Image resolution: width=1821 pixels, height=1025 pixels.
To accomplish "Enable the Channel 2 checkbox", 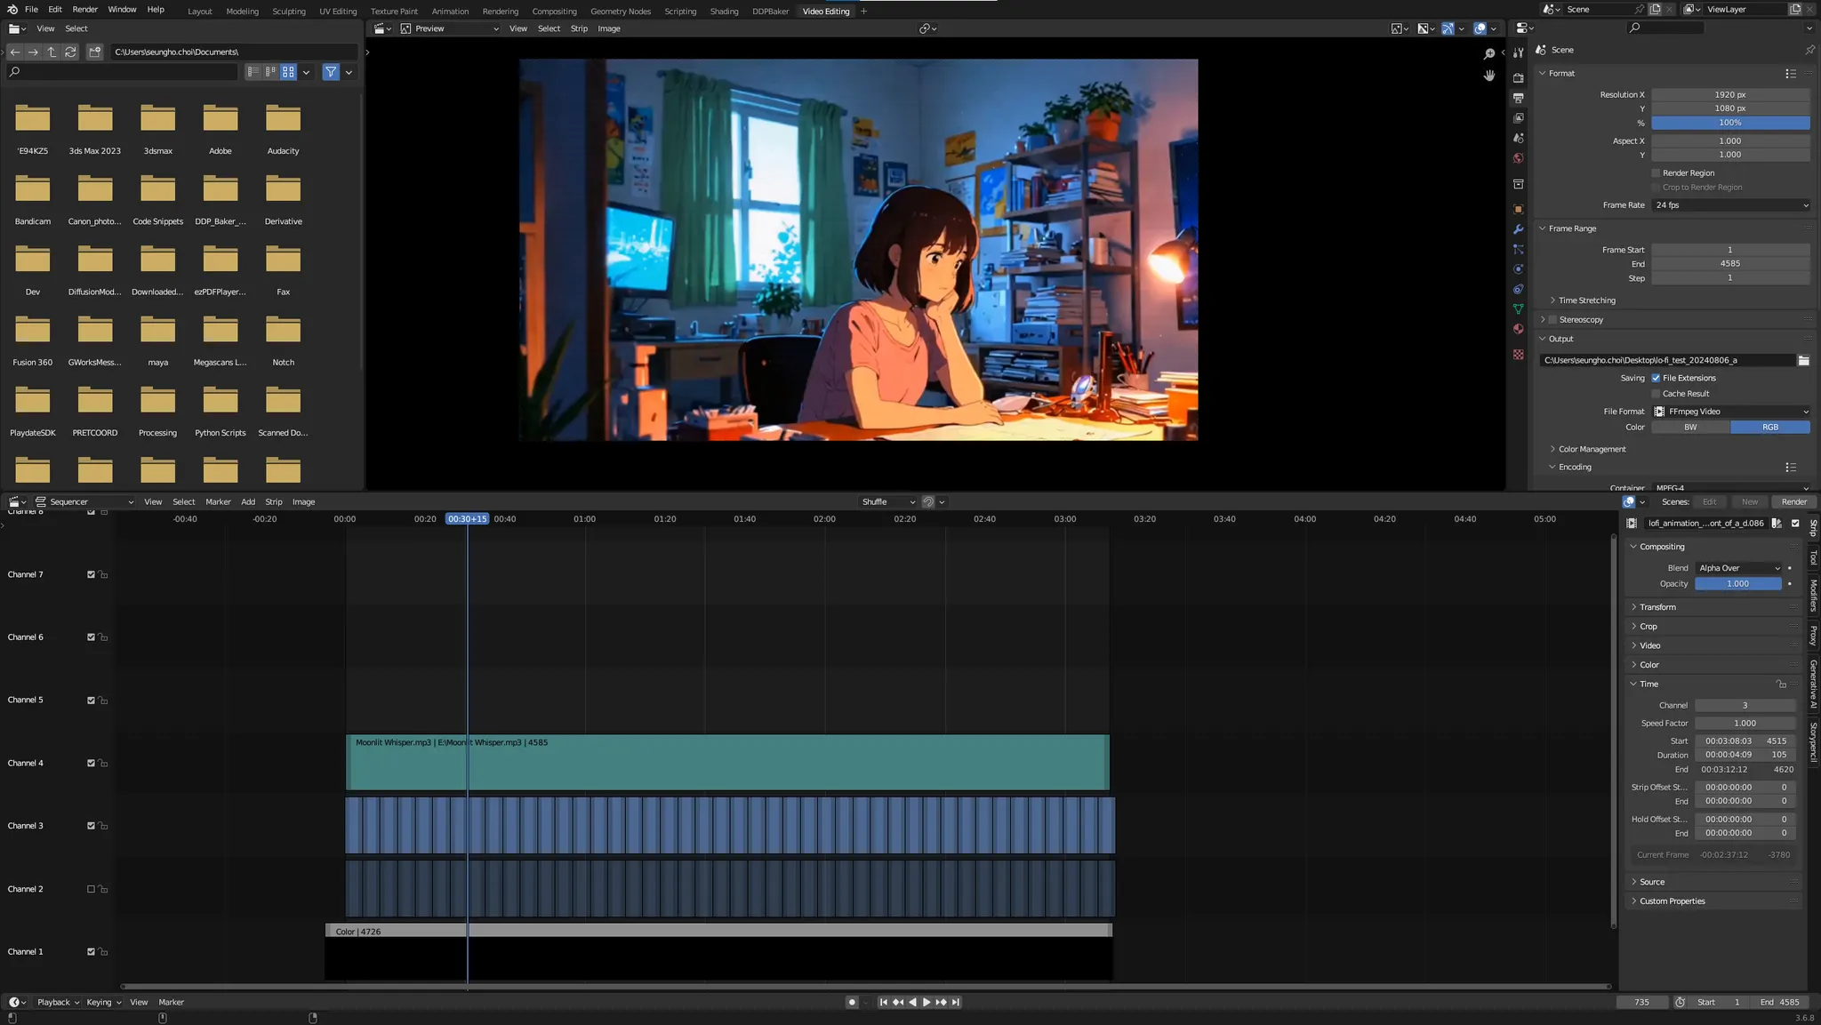I will point(91,889).
